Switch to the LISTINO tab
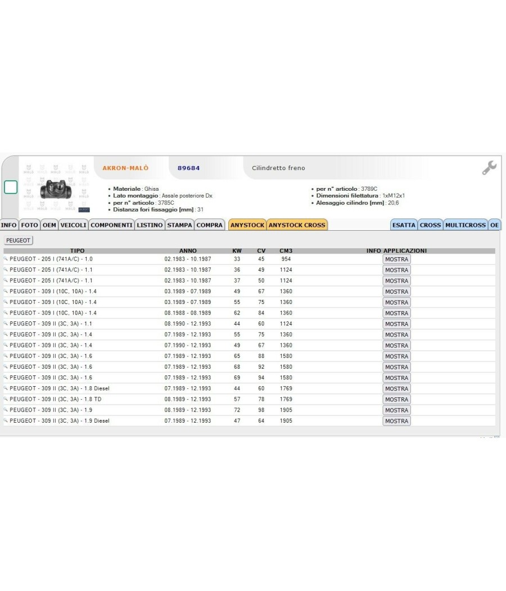The height and width of the screenshot is (591, 506). click(x=150, y=225)
